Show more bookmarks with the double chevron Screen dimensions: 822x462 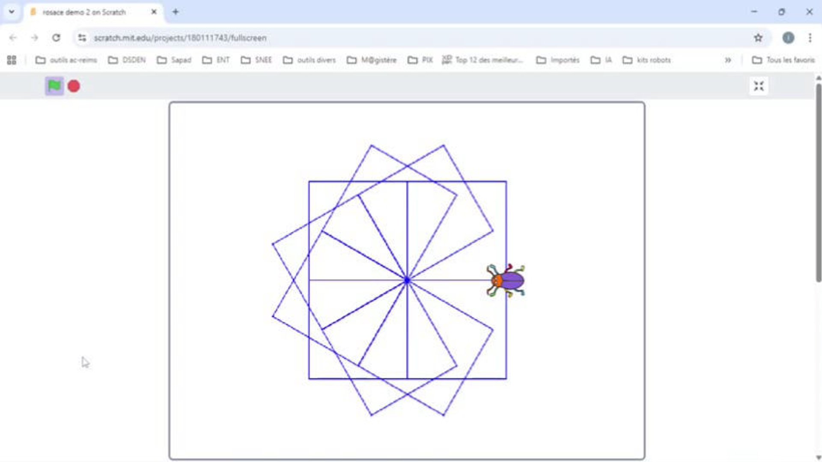pyautogui.click(x=728, y=60)
